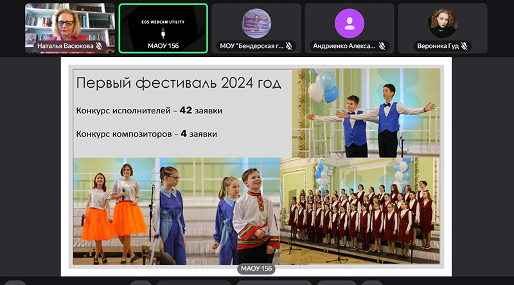Screen dimensions: 514x285
Task: Click the purple avatar icon of Андриенко
Action: [350, 24]
